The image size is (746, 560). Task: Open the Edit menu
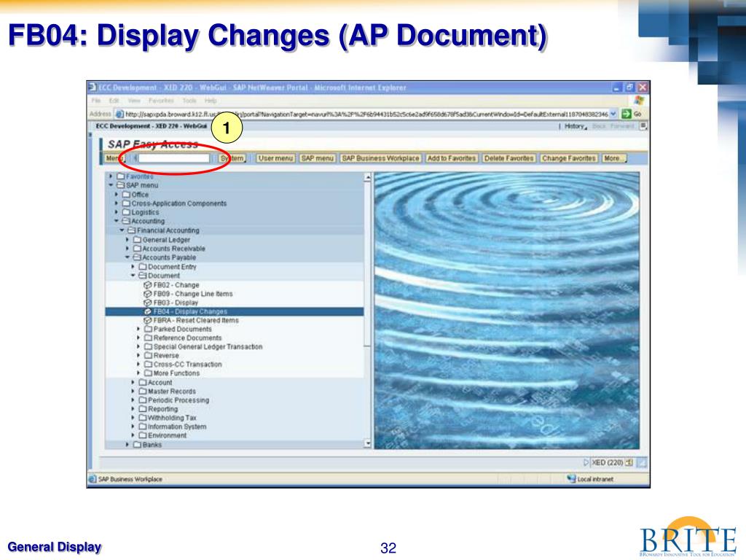coord(114,101)
